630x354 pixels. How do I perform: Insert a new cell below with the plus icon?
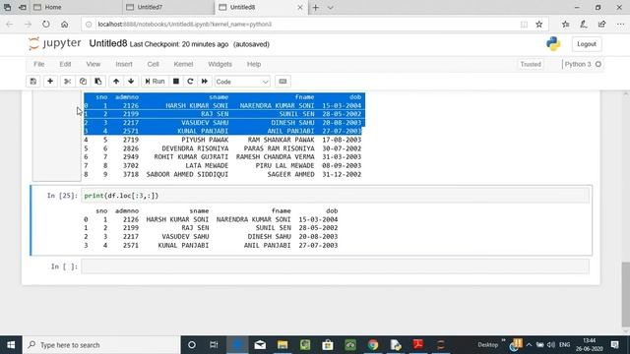coord(50,82)
